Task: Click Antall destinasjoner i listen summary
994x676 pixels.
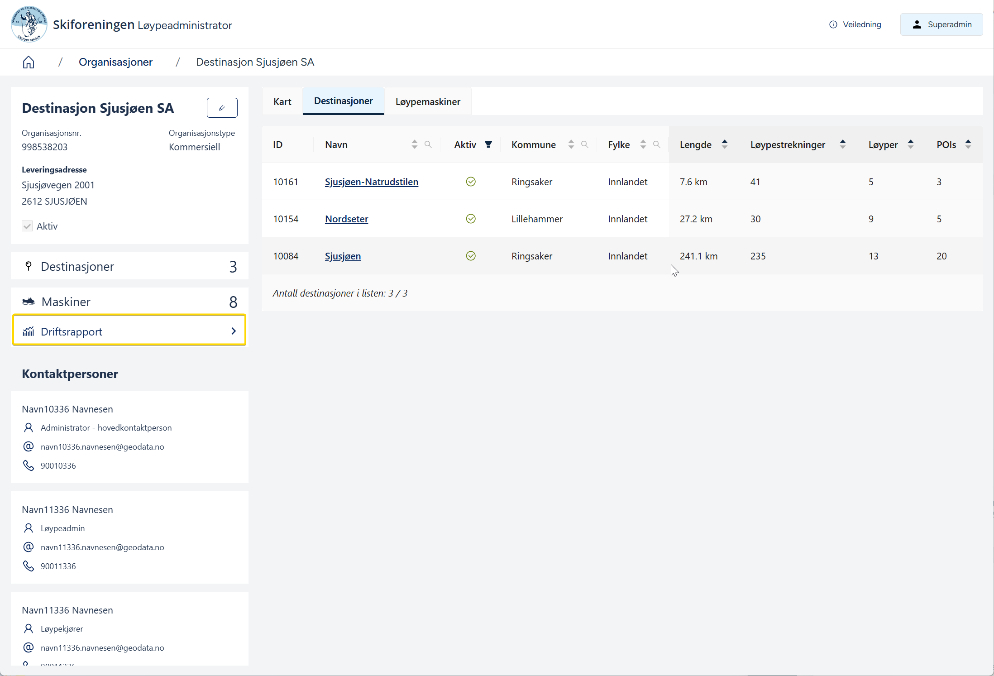Action: coord(340,293)
